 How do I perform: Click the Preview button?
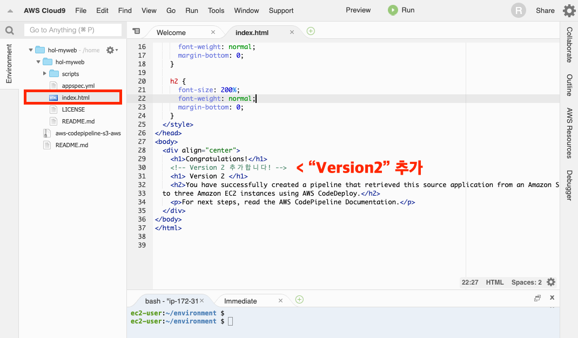358,10
